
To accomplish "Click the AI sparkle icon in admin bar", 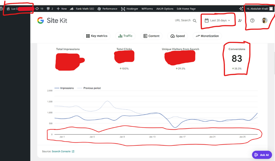I will tap(241, 9).
